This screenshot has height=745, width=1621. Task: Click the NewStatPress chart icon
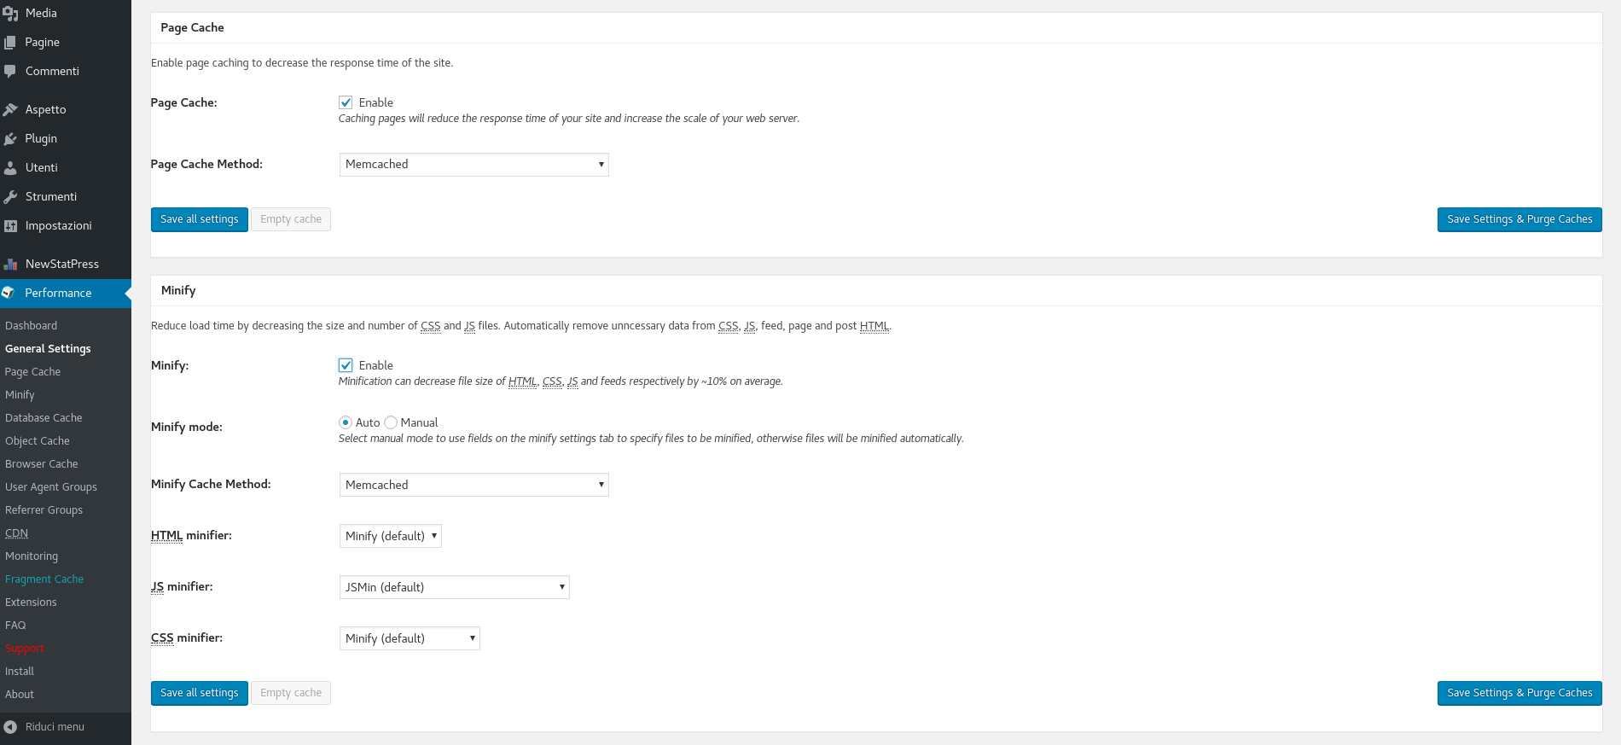[x=10, y=265]
